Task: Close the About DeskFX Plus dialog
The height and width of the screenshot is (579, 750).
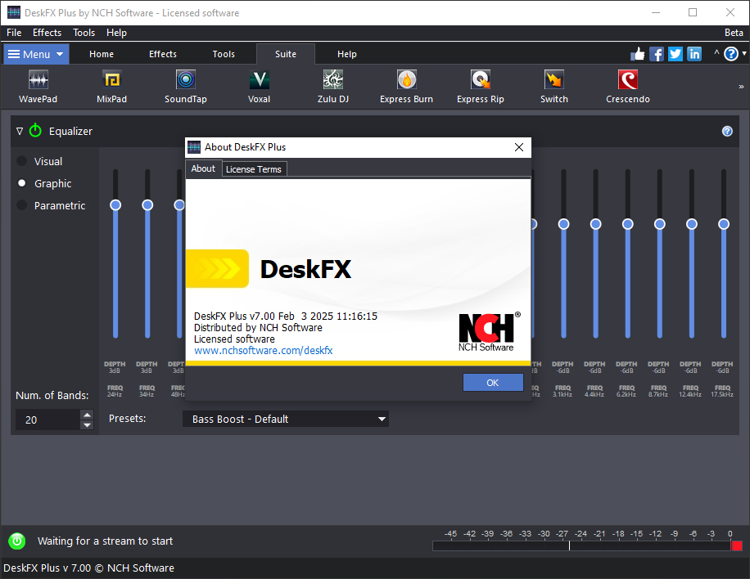Action: pos(519,147)
